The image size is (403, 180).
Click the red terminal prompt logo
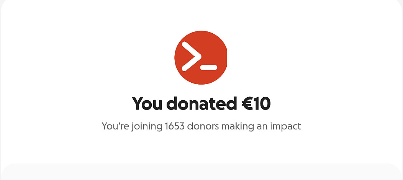(201, 57)
